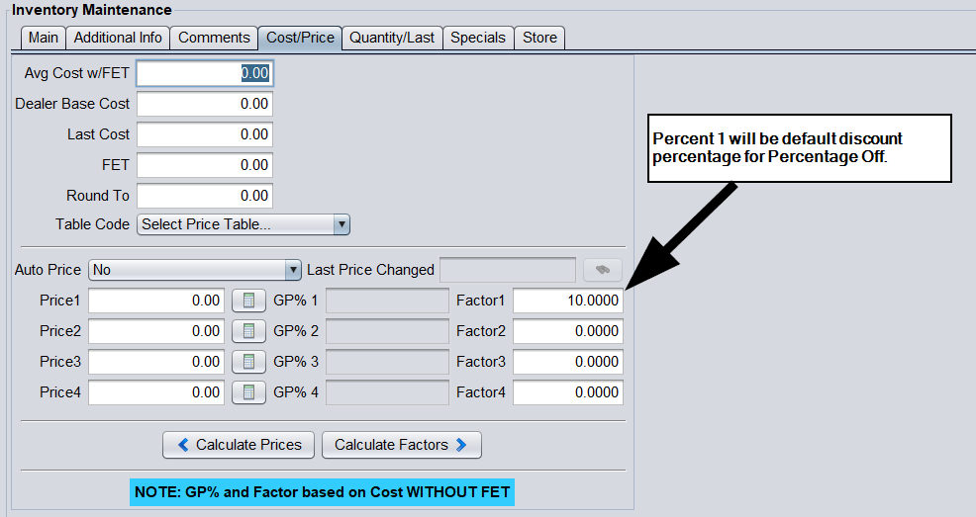Open calculator icon next to Price1
The height and width of the screenshot is (517, 976).
pyautogui.click(x=248, y=301)
